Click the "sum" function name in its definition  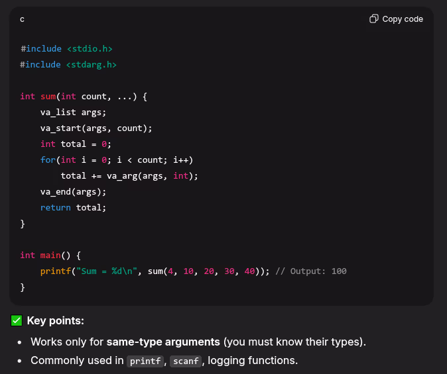point(48,97)
